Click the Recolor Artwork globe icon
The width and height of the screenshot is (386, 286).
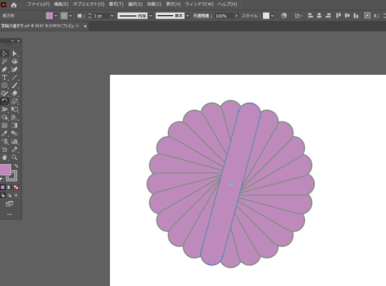coord(284,16)
